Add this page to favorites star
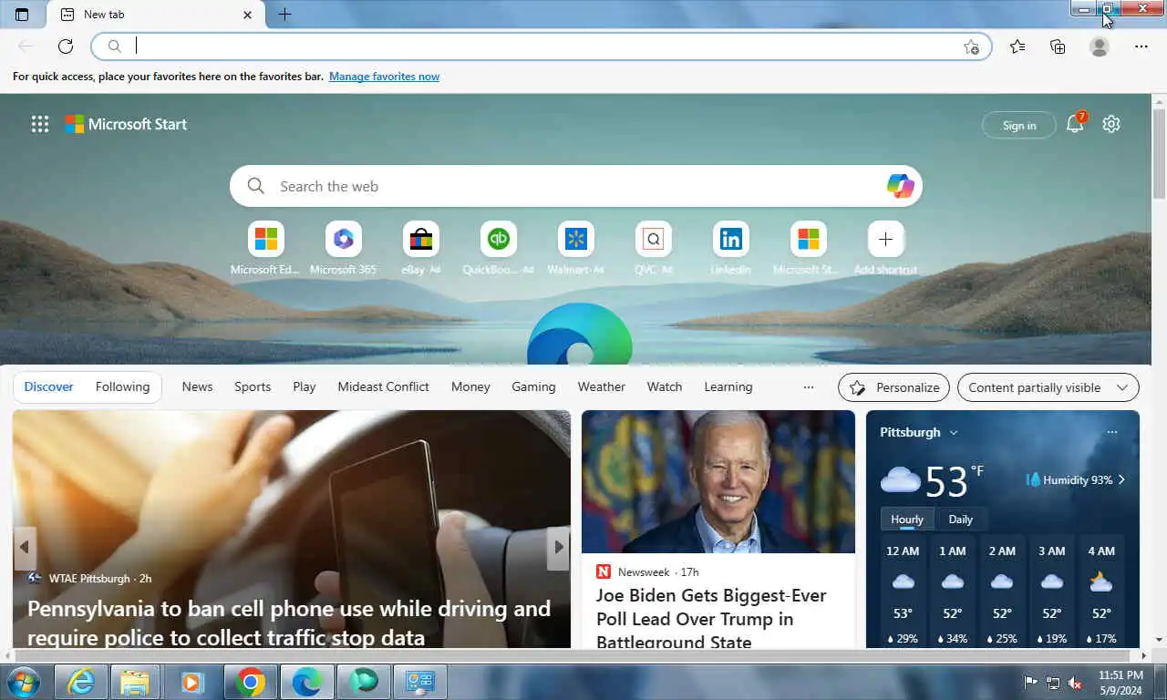1167x700 pixels. point(971,46)
